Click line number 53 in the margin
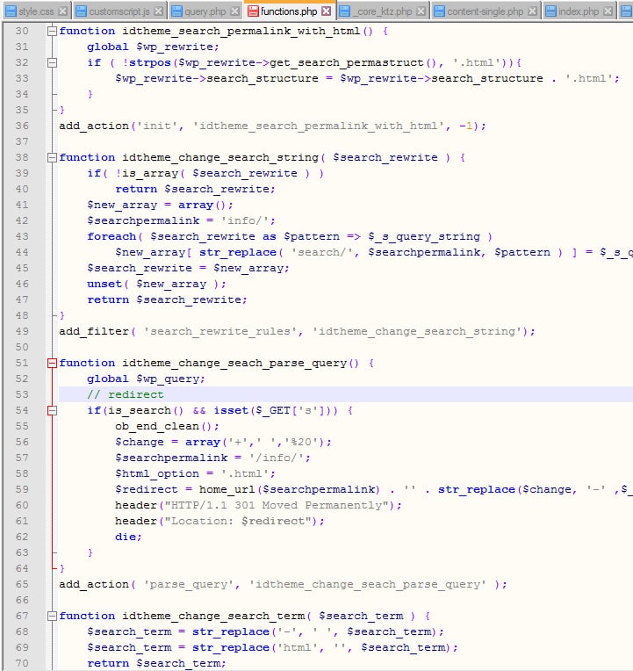633x671 pixels. pyautogui.click(x=22, y=394)
